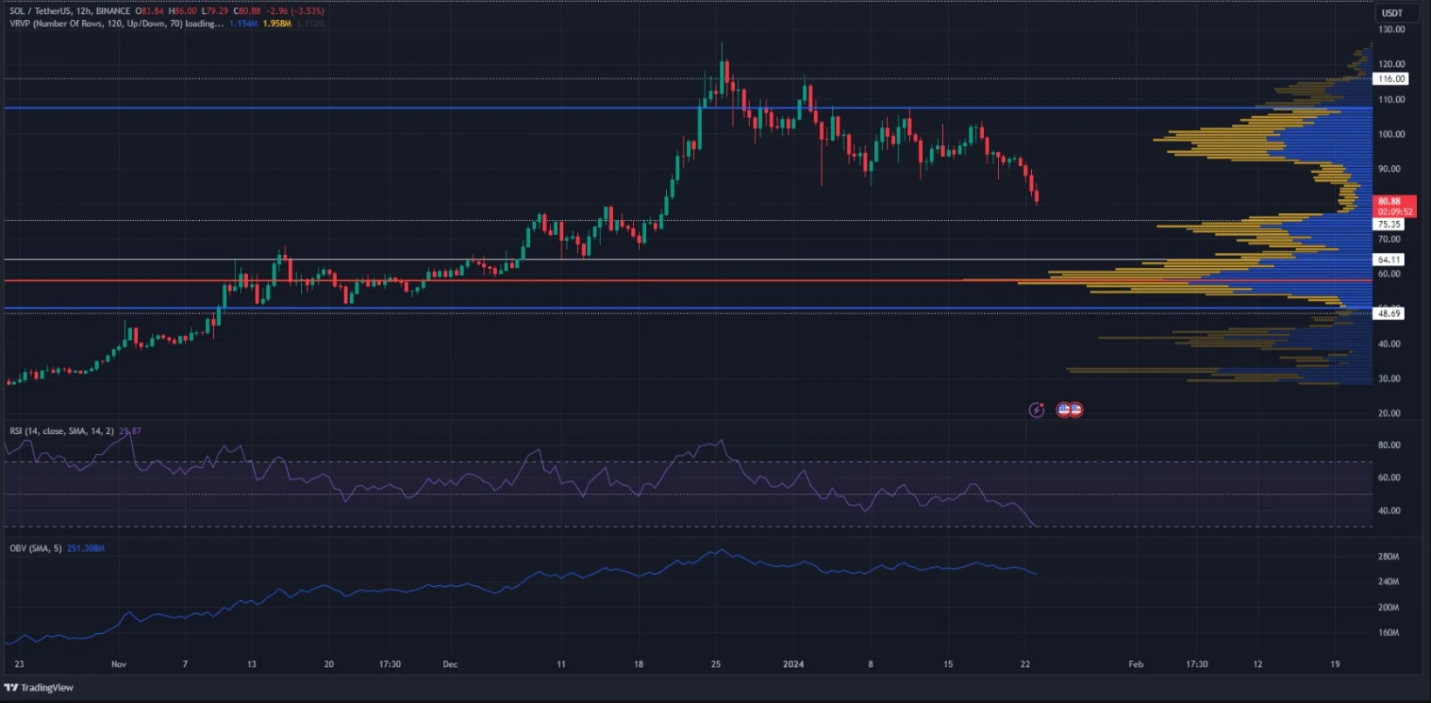Click the high value H86.00

pos(182,11)
